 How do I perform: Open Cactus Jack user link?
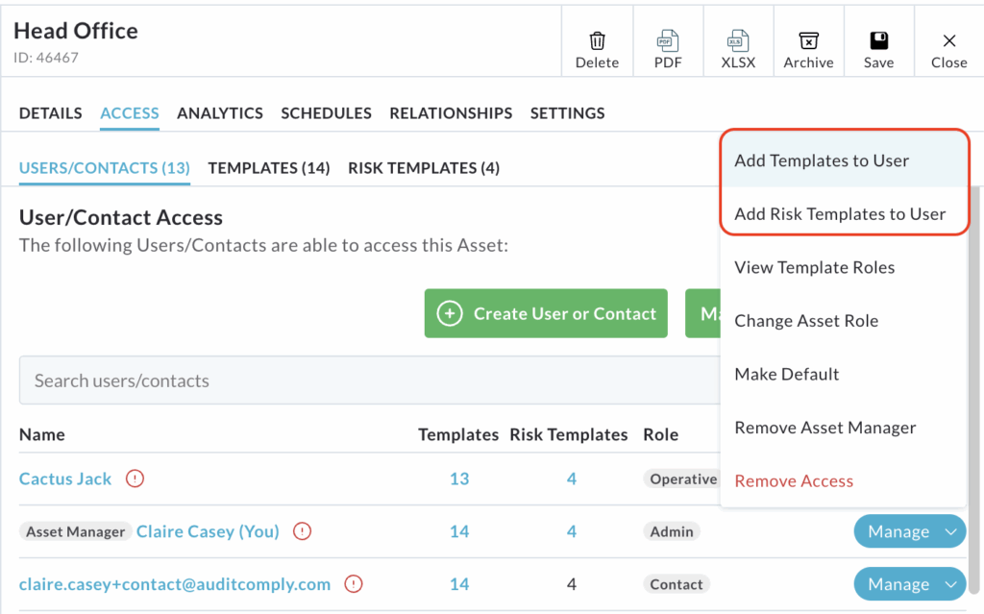[65, 479]
